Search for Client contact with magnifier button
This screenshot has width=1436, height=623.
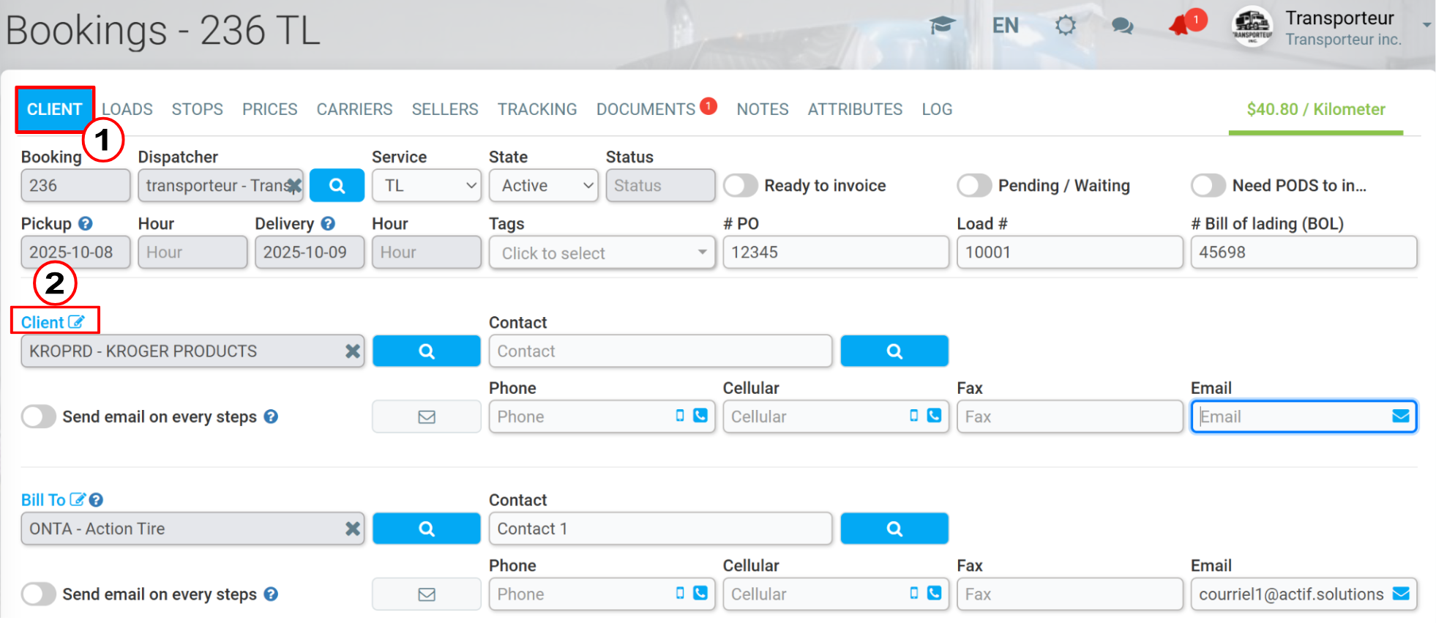894,351
